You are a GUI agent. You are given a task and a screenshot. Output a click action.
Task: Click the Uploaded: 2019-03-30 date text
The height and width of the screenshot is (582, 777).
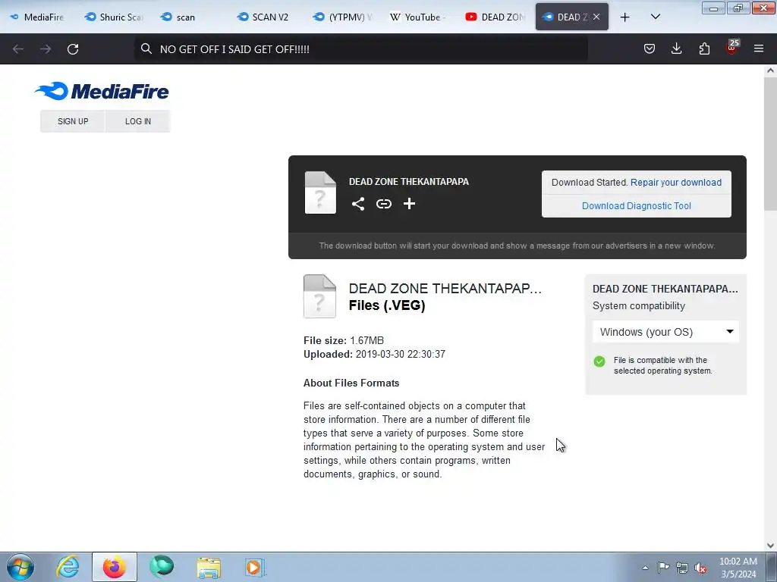click(374, 355)
